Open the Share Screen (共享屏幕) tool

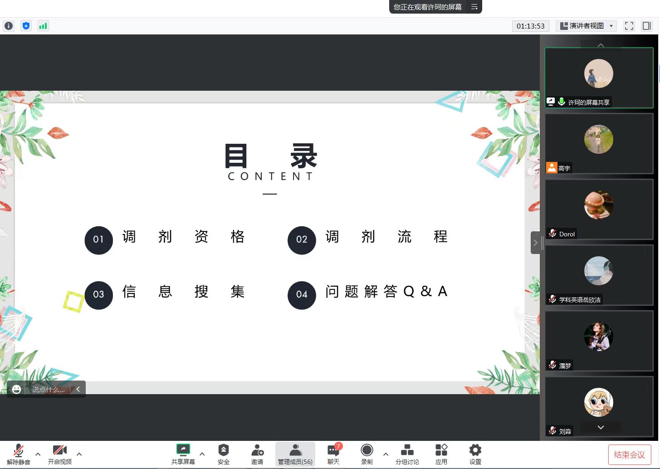pyautogui.click(x=183, y=454)
